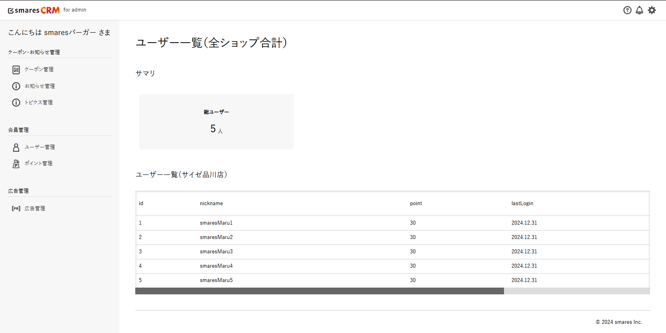Open the notifications bell icon
Screen dimensions: 666x333
coord(639,10)
